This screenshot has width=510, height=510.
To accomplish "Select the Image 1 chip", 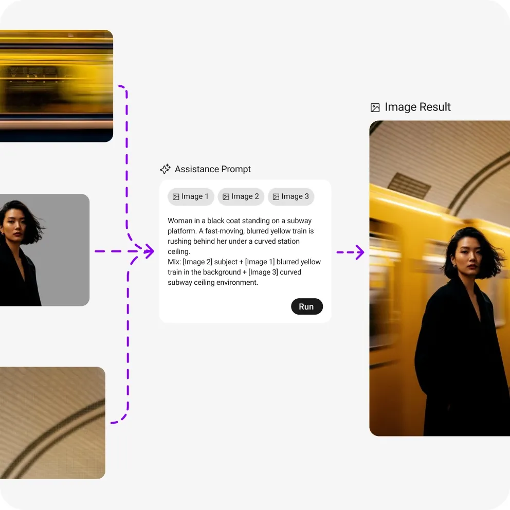I will [191, 196].
